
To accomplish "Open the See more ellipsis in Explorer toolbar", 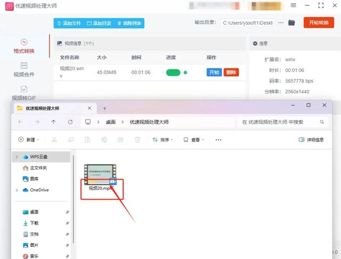I will coord(218,140).
